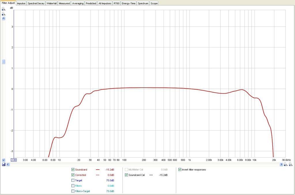The height and width of the screenshot is (195, 295).
Task: Enable the Target trace checkbox
Action: click(73, 180)
